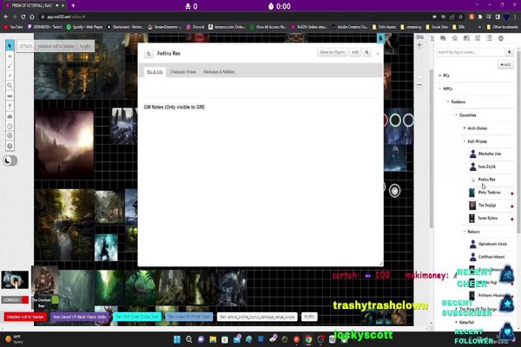This screenshot has height=347, width=521.
Task: Open the Windows Start menu
Action: click(x=177, y=339)
